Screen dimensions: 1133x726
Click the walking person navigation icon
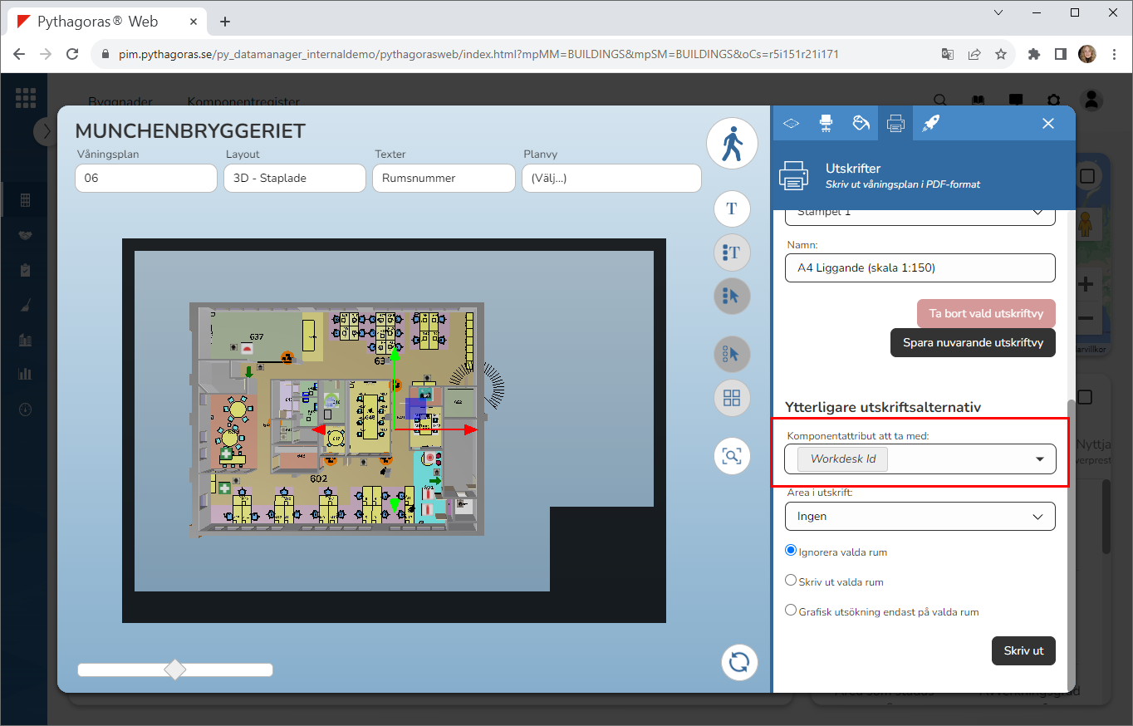click(x=732, y=144)
